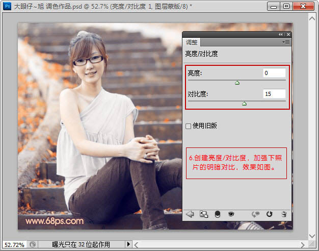This screenshot has width=319, height=251.
Task: Toggle layer visibility eye in the adjustments panel
Action: pyautogui.click(x=230, y=215)
